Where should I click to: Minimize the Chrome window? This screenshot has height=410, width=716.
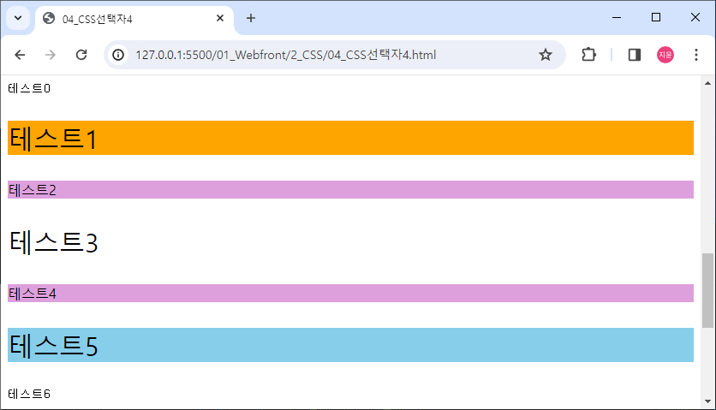[x=617, y=18]
